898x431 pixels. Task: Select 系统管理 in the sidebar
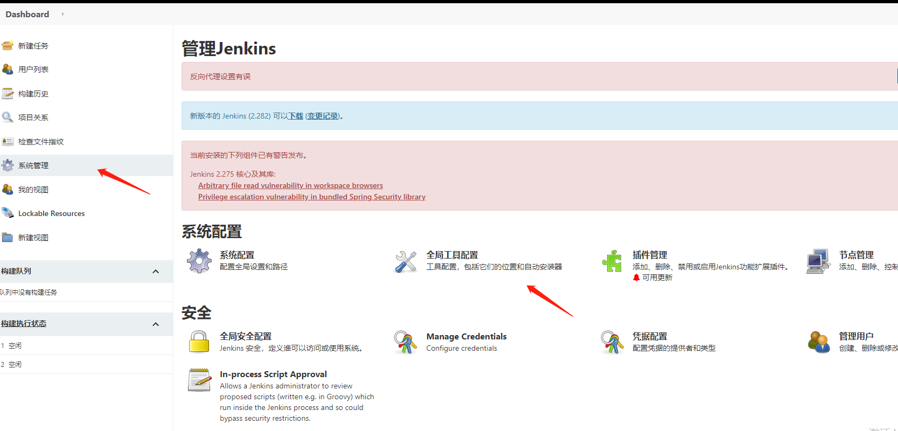tap(33, 165)
